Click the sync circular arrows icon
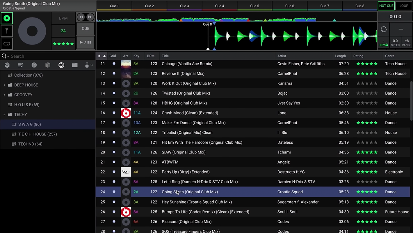The width and height of the screenshot is (413, 233). [384, 29]
